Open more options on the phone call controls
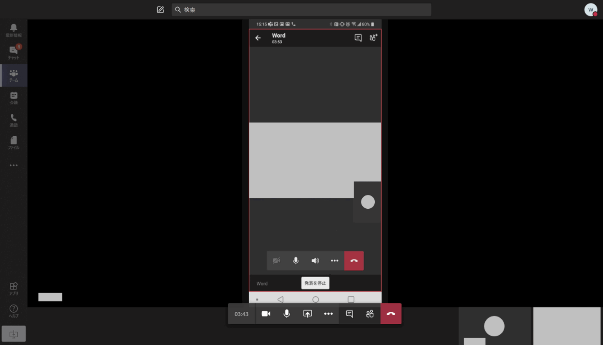Viewport: 603px width, 345px height. (334, 260)
